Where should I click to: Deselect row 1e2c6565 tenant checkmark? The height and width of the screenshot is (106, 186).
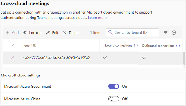pyautogui.click(x=12, y=58)
